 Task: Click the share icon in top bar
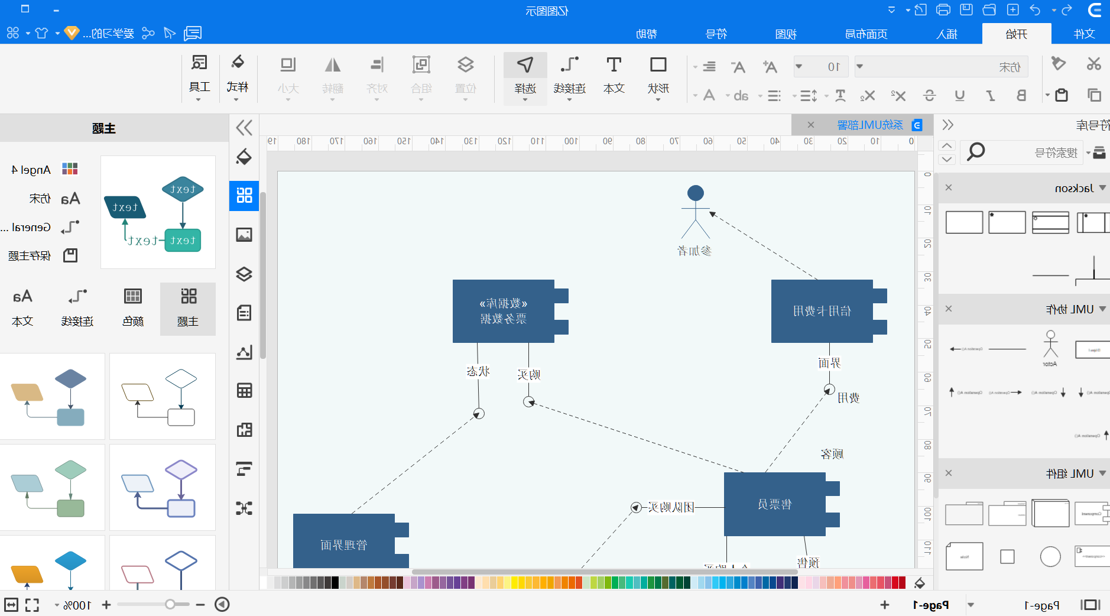(148, 33)
